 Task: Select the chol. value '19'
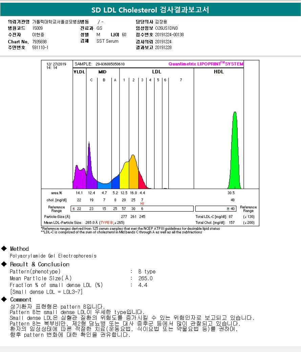click(x=91, y=200)
